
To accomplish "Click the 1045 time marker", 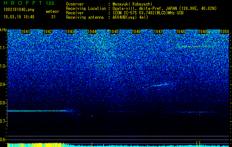I will (x=114, y=32).
